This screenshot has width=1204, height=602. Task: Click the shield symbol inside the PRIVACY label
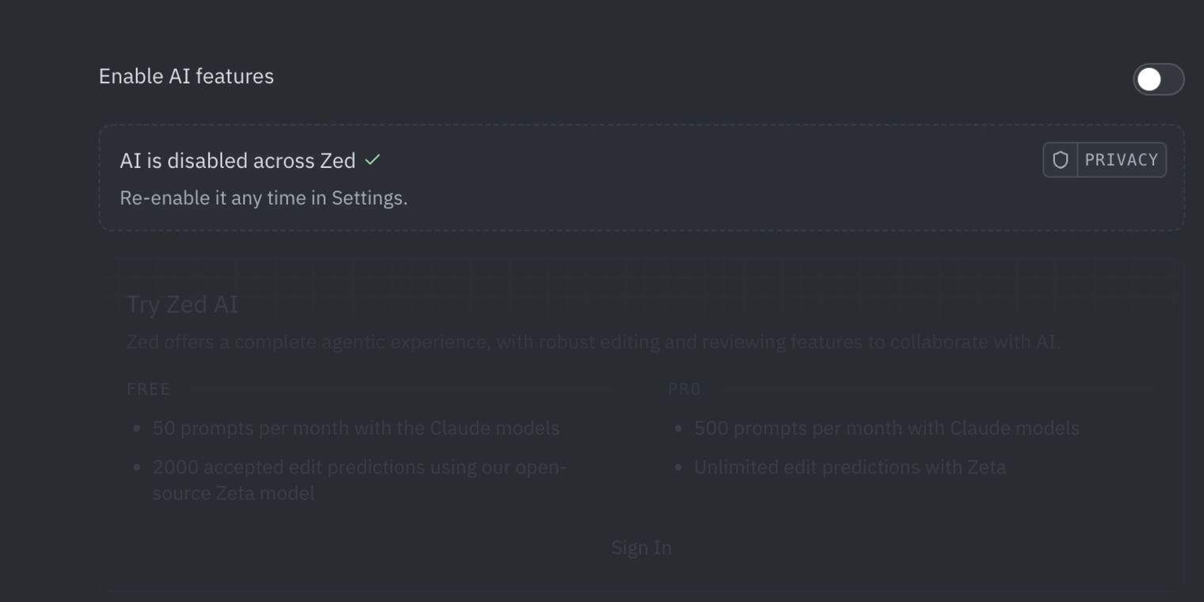pyautogui.click(x=1059, y=159)
